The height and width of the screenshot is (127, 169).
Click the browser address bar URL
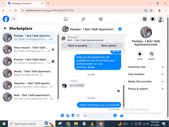[x=50, y=10]
